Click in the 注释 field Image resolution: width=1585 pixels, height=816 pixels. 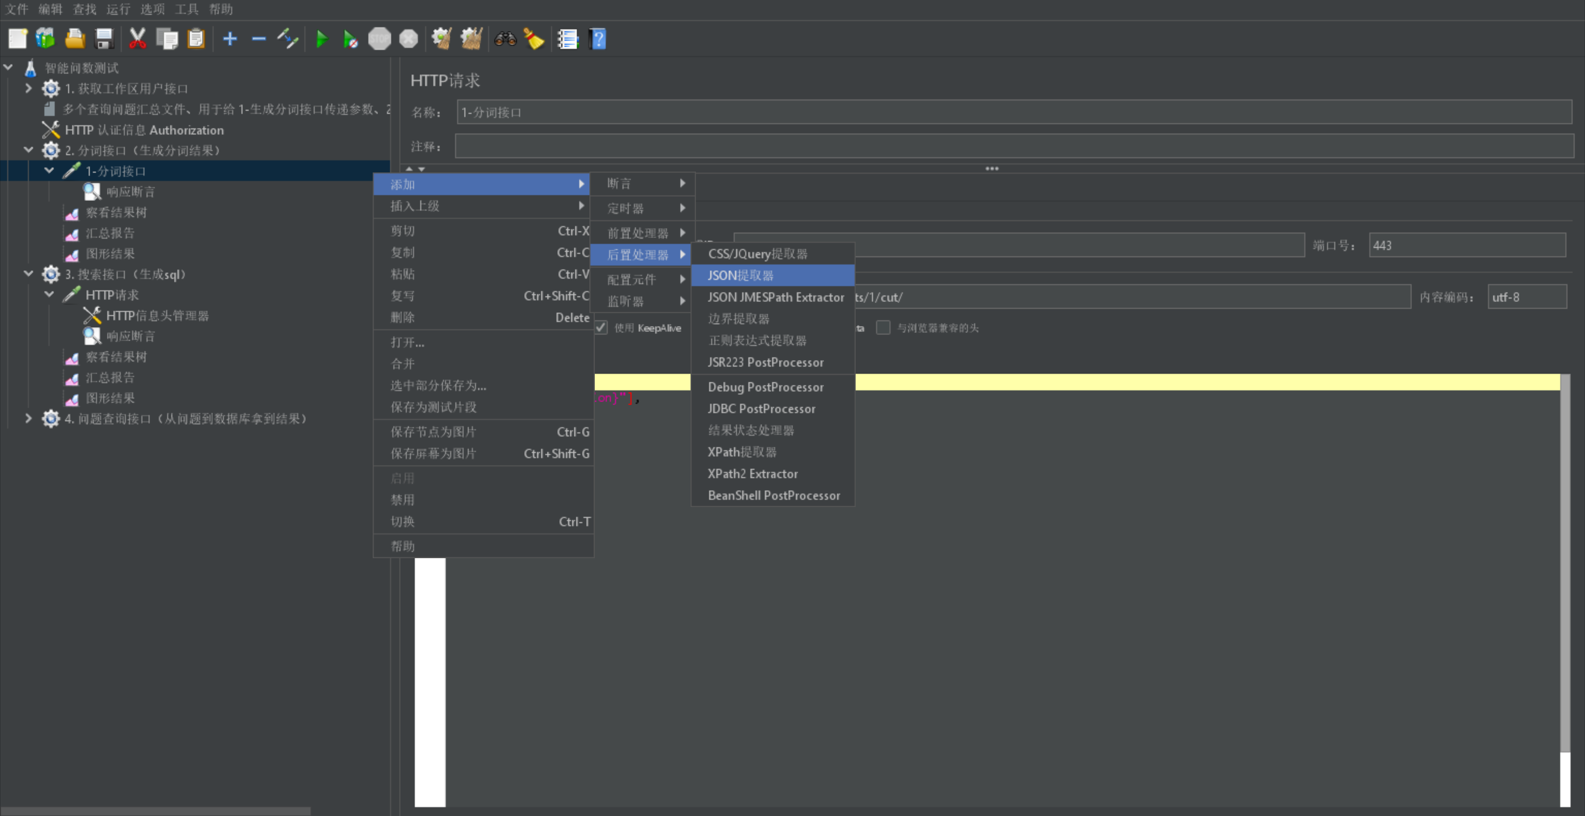(1014, 146)
